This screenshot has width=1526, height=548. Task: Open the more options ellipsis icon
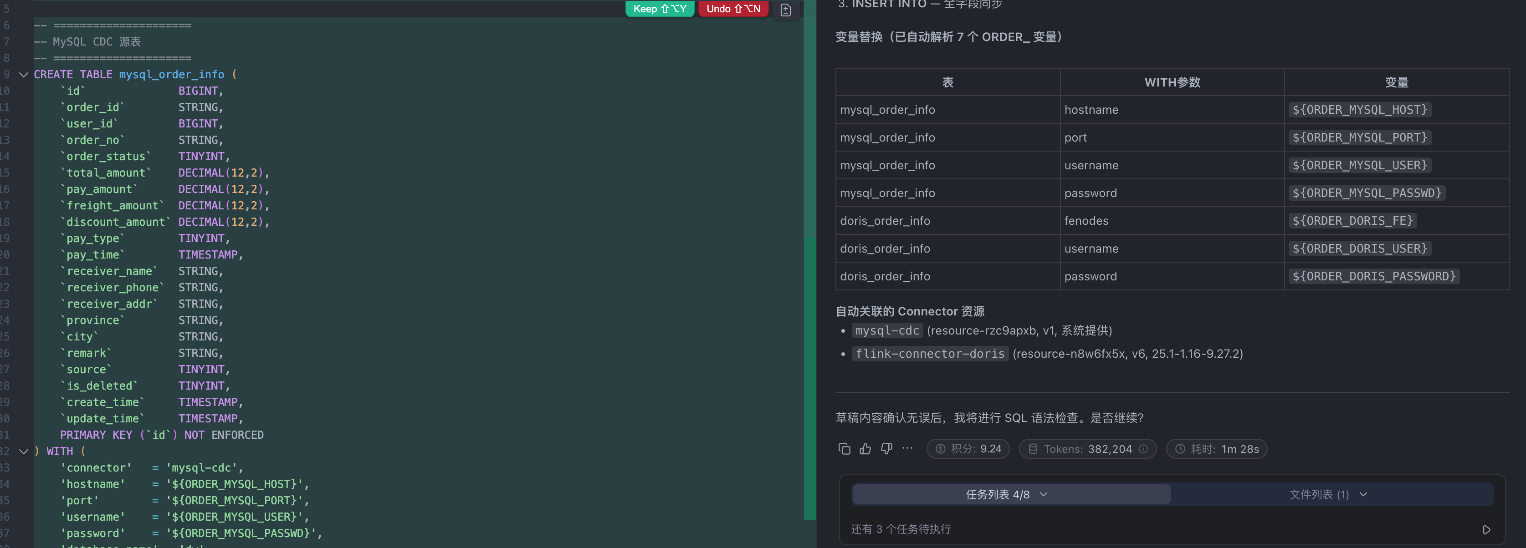[907, 449]
